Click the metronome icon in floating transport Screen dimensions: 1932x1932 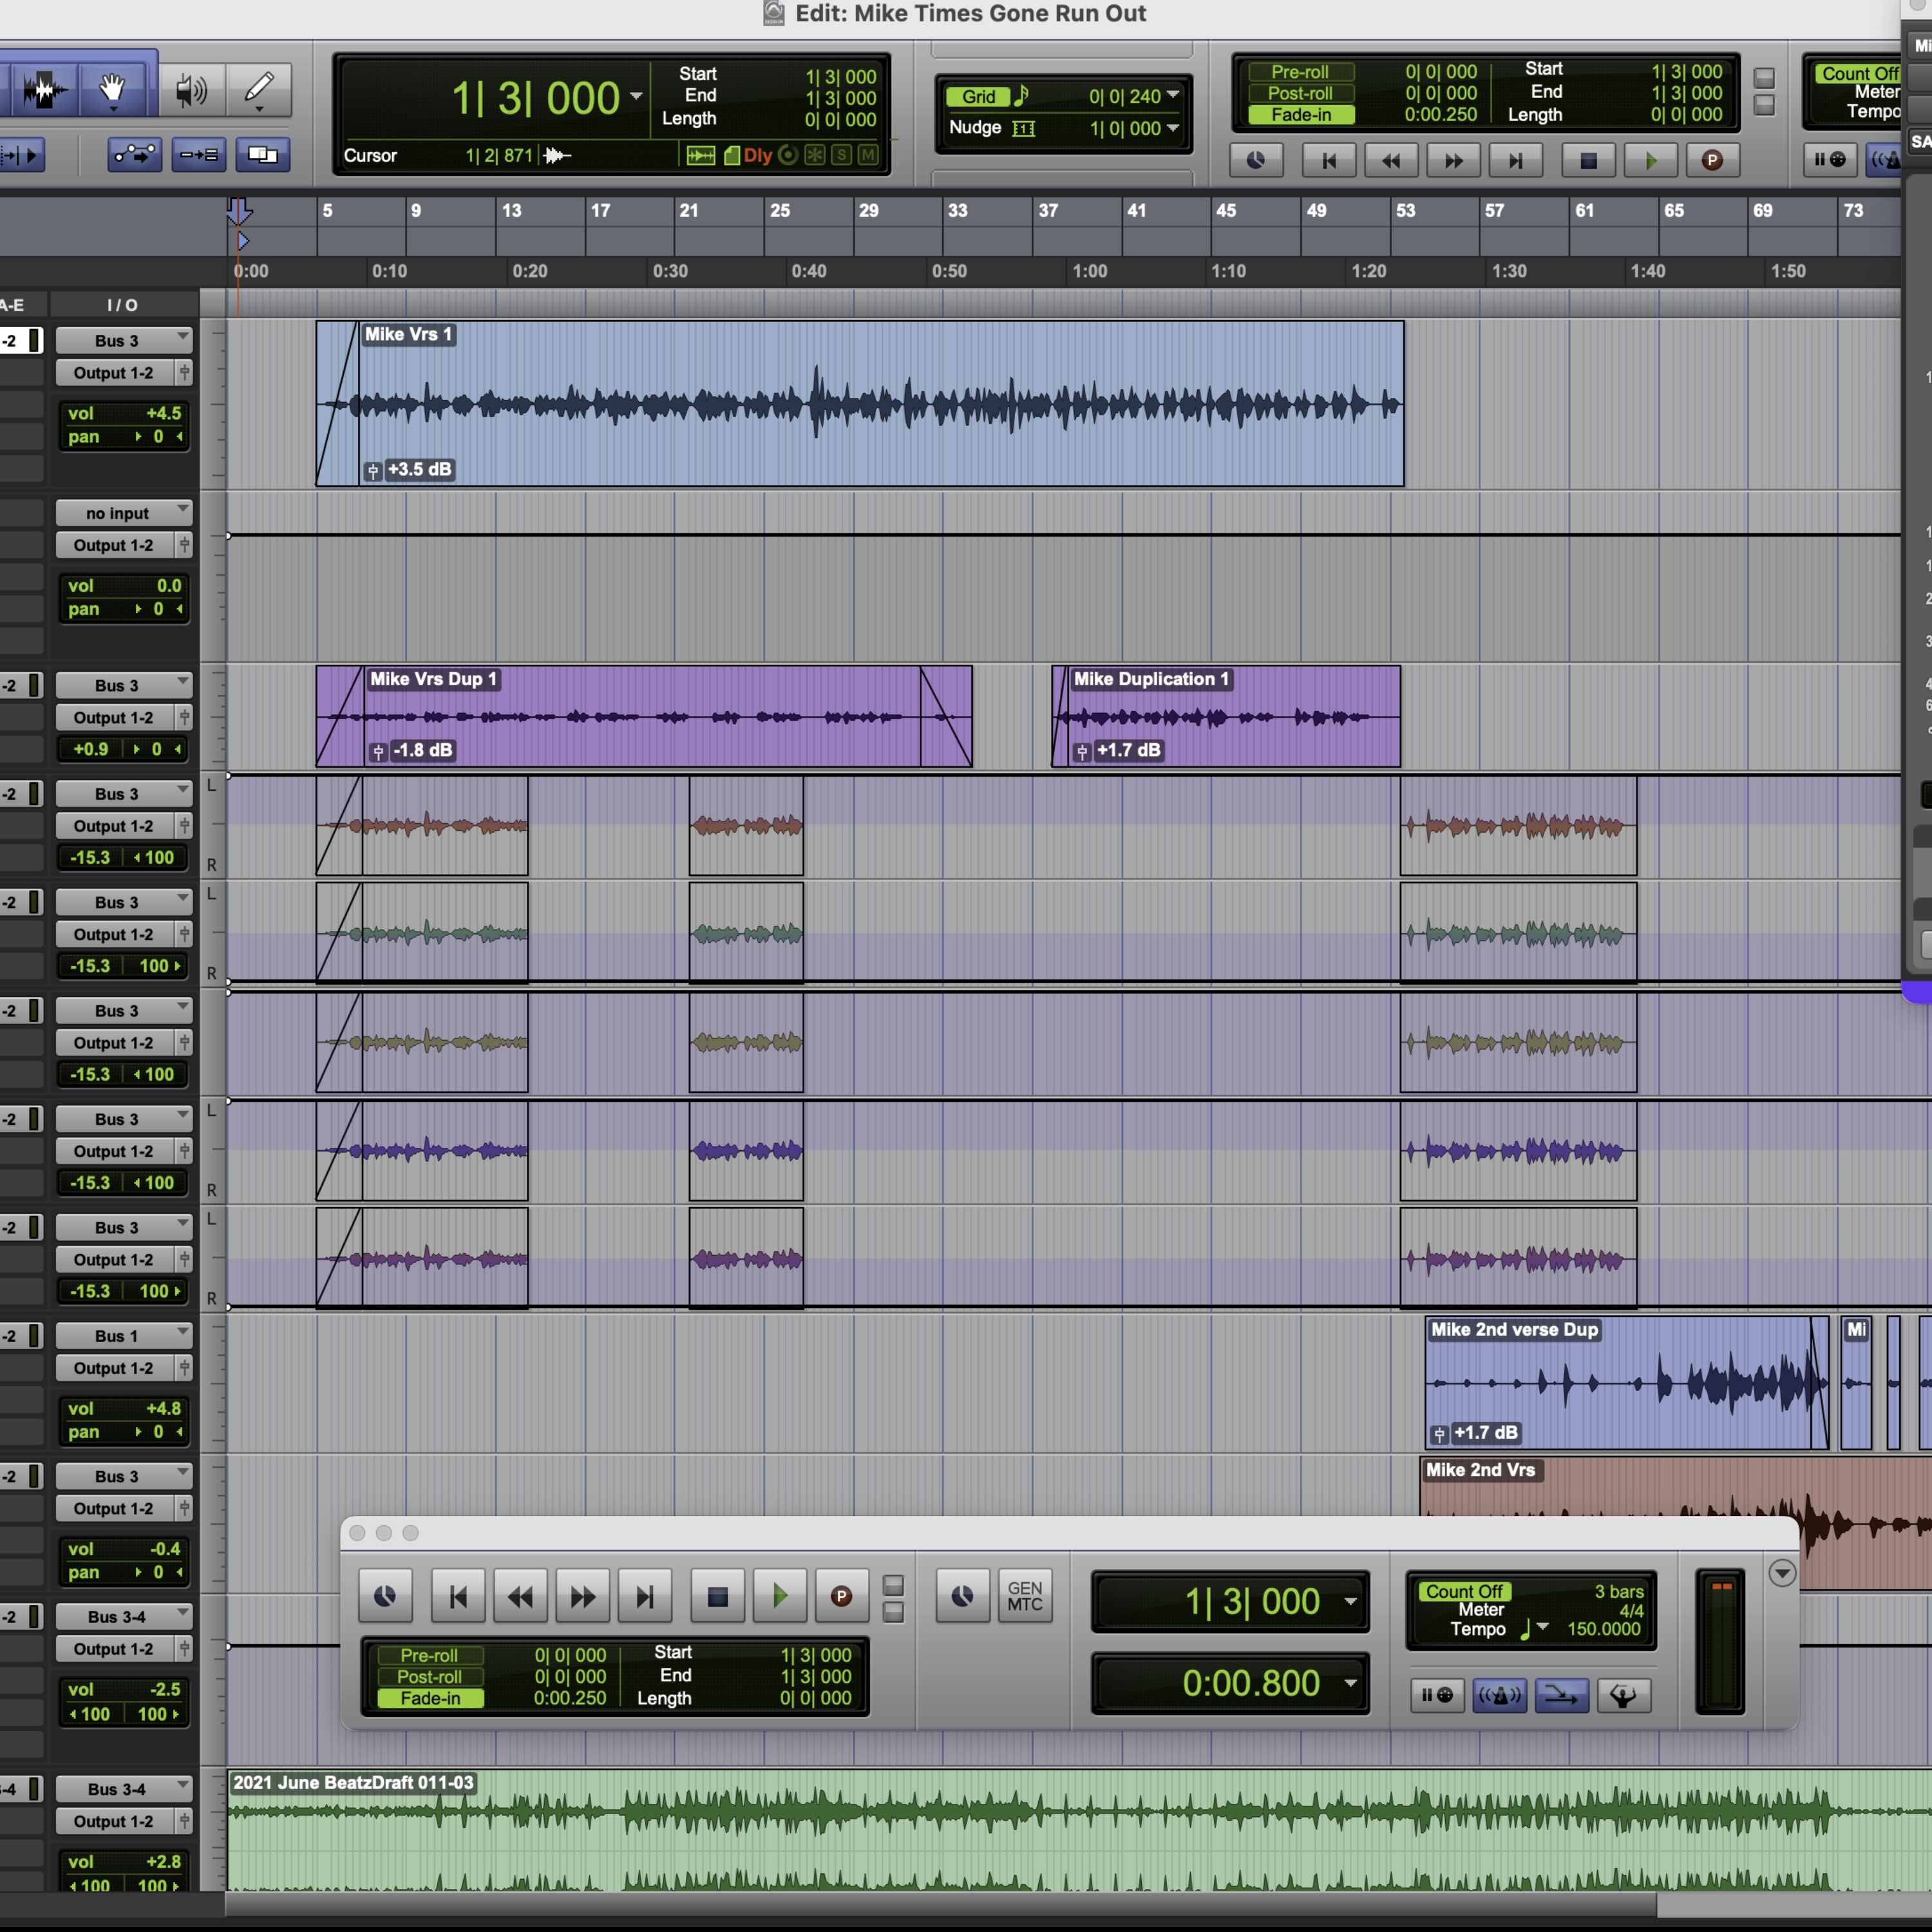pos(1499,1696)
